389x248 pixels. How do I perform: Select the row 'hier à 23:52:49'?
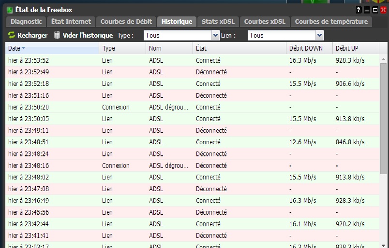pyautogui.click(x=193, y=72)
